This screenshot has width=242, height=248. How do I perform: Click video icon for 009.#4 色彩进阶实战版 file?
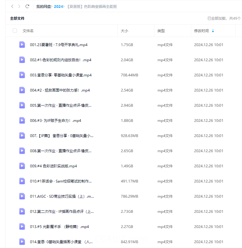[22, 166]
